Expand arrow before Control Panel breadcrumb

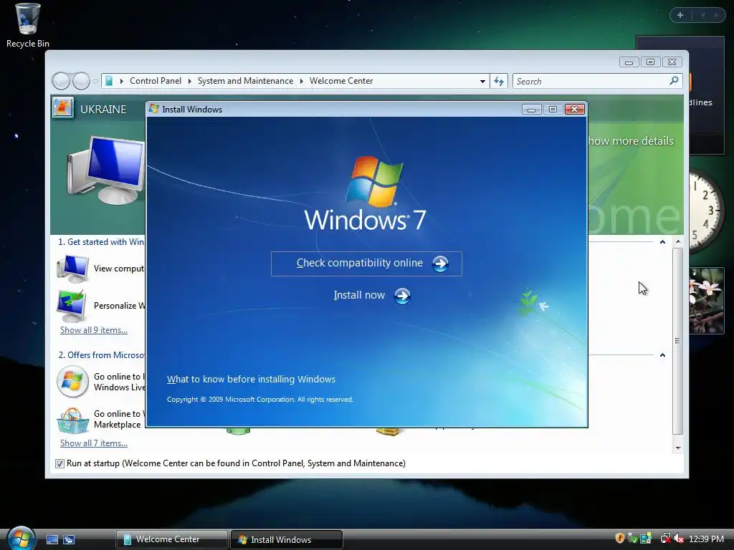pyautogui.click(x=121, y=82)
